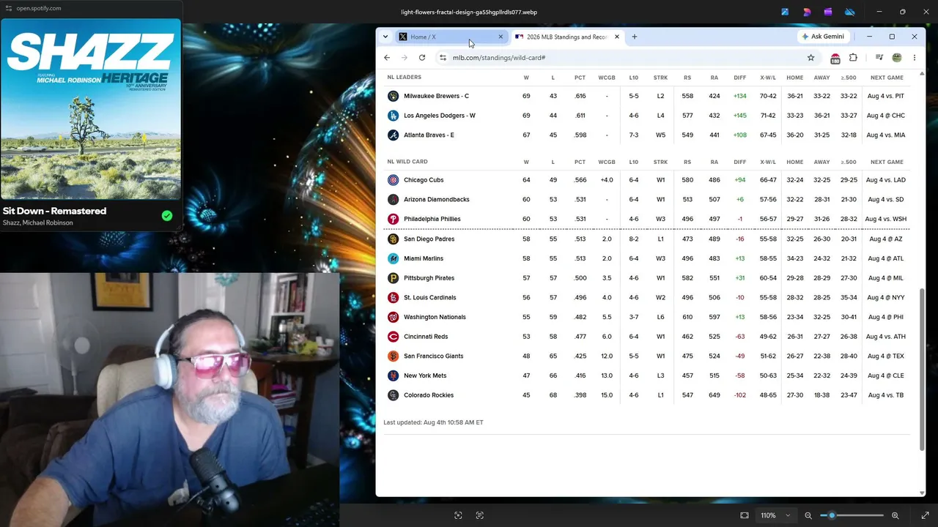
Task: Open Los Angeles Dodgers team link
Action: point(440,116)
